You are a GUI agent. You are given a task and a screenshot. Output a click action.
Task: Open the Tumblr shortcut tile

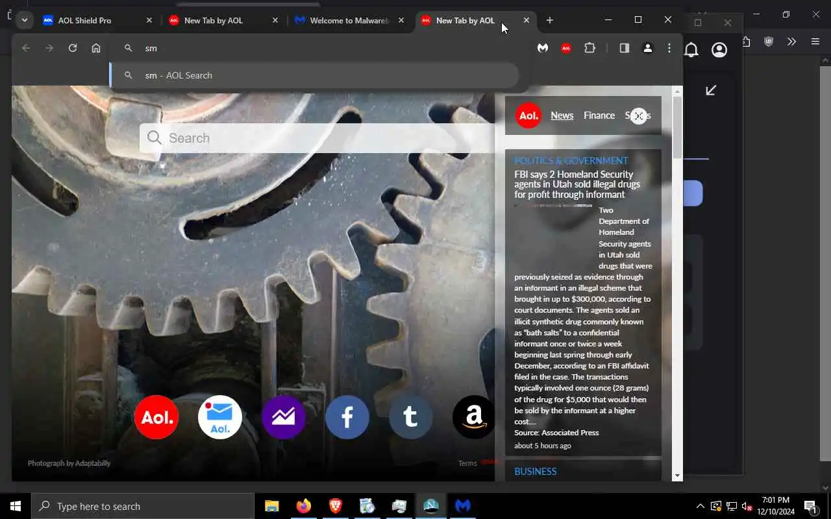tap(411, 417)
